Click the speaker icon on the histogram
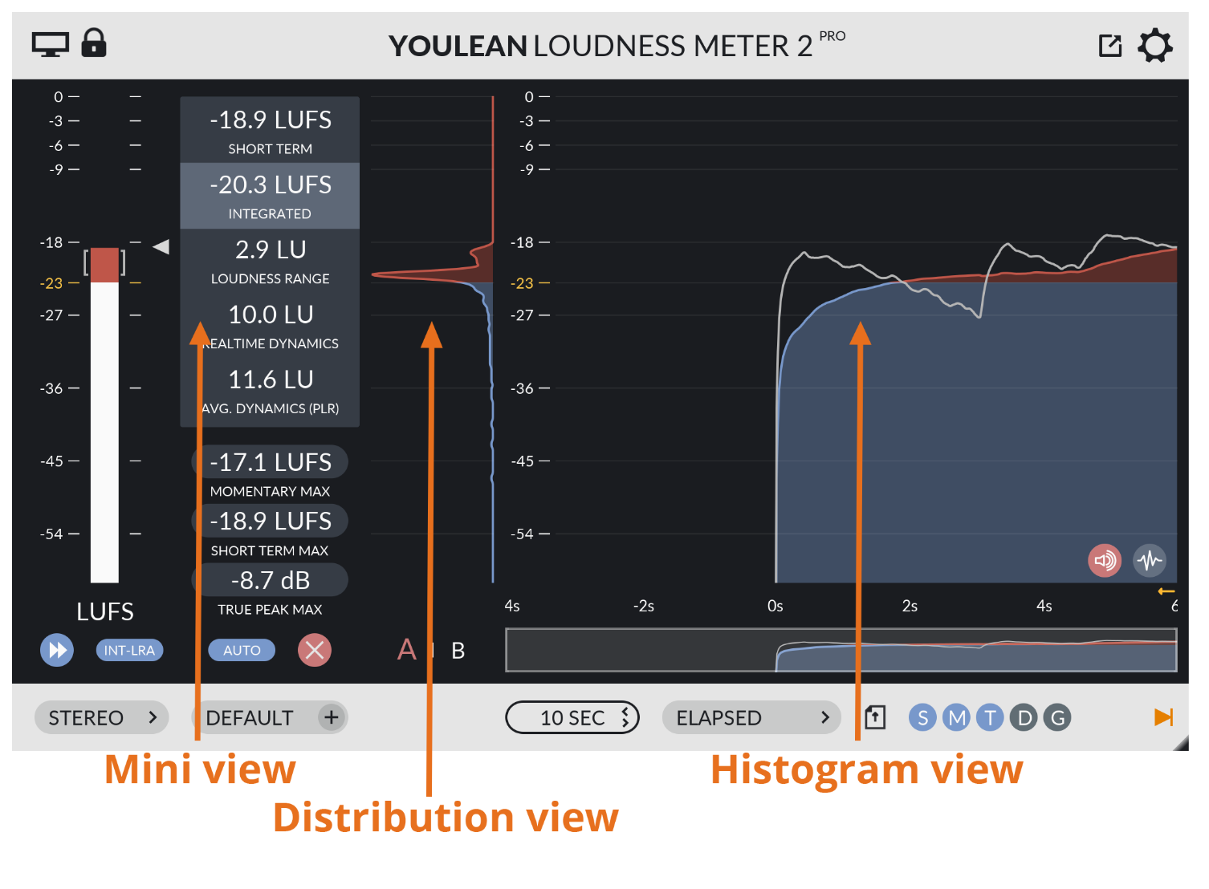Screen dimensions: 1209x889 [x=1105, y=560]
